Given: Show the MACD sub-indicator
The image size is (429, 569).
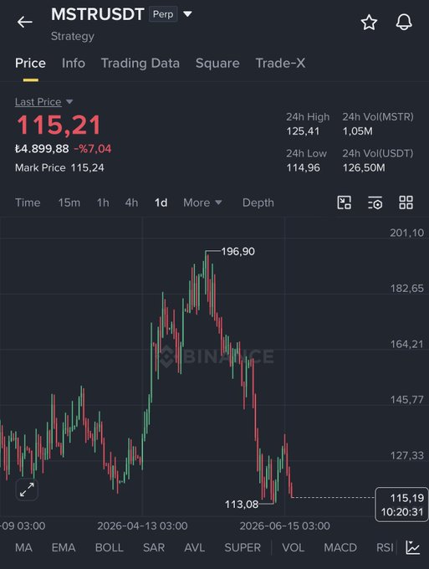Looking at the screenshot, I should pos(340,547).
